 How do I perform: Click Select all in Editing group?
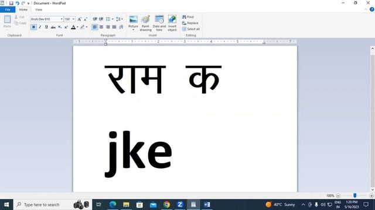pyautogui.click(x=191, y=29)
